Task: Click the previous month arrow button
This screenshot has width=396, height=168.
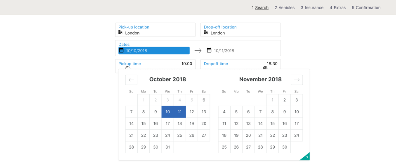Action: 131,80
